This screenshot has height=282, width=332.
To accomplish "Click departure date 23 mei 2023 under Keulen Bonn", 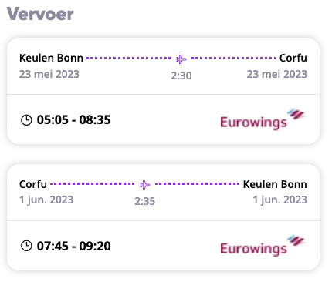I will click(49, 74).
